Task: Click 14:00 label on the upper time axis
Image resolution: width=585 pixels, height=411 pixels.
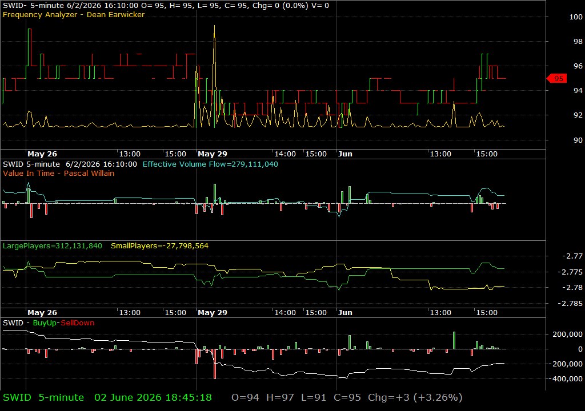Action: [x=285, y=154]
